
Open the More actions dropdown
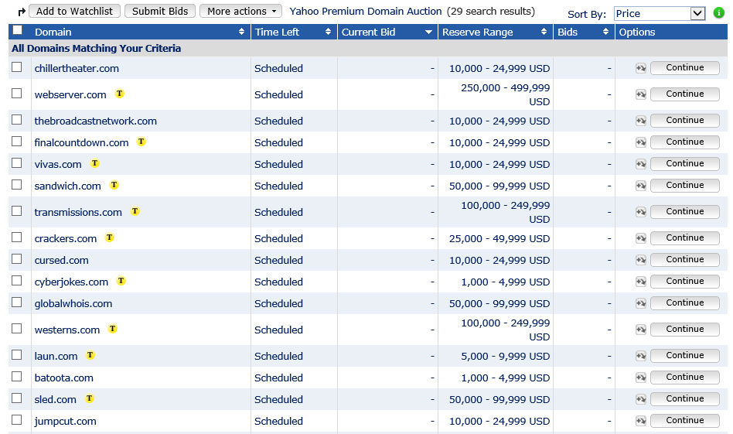240,12
